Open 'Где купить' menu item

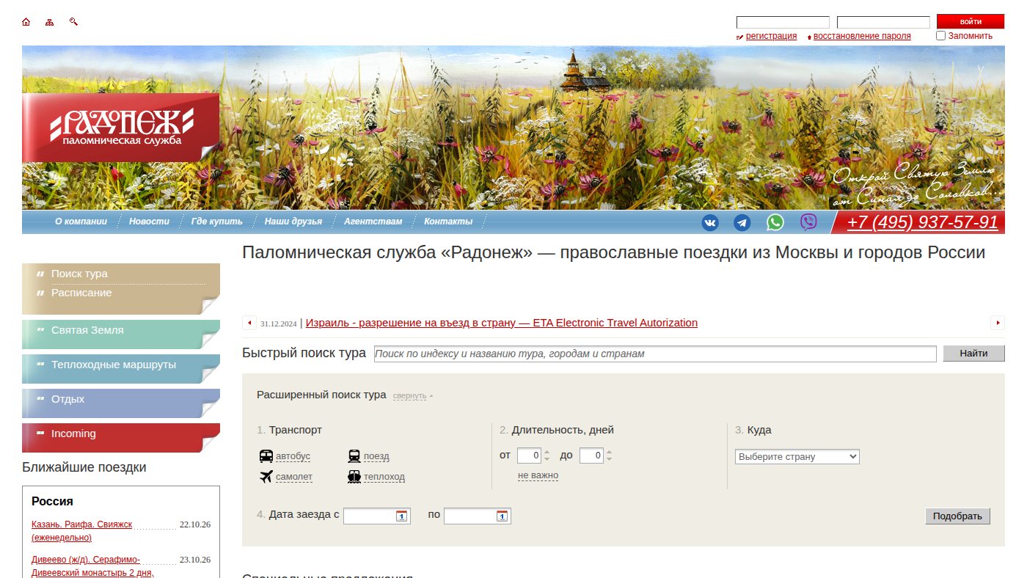pos(217,222)
